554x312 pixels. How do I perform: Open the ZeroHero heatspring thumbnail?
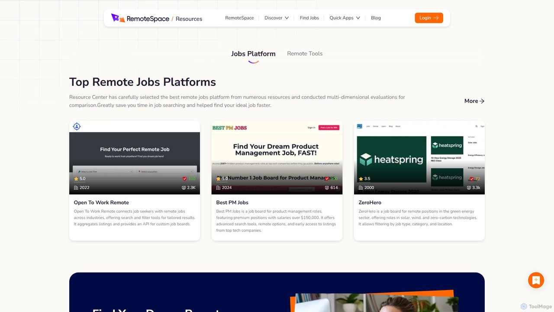(x=419, y=158)
